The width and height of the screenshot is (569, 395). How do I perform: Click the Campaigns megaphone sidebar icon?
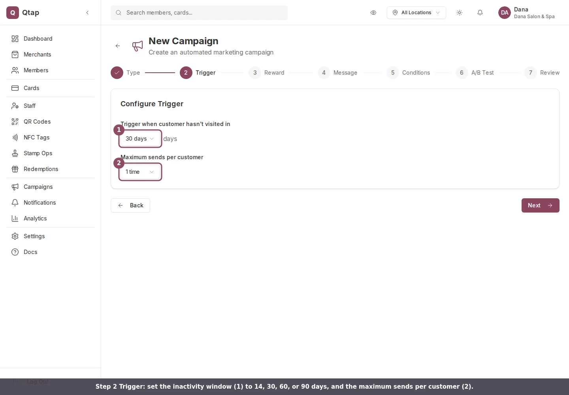15,187
